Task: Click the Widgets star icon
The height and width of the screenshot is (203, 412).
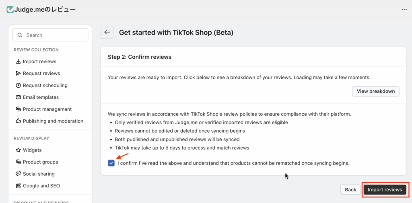Action: (x=18, y=150)
